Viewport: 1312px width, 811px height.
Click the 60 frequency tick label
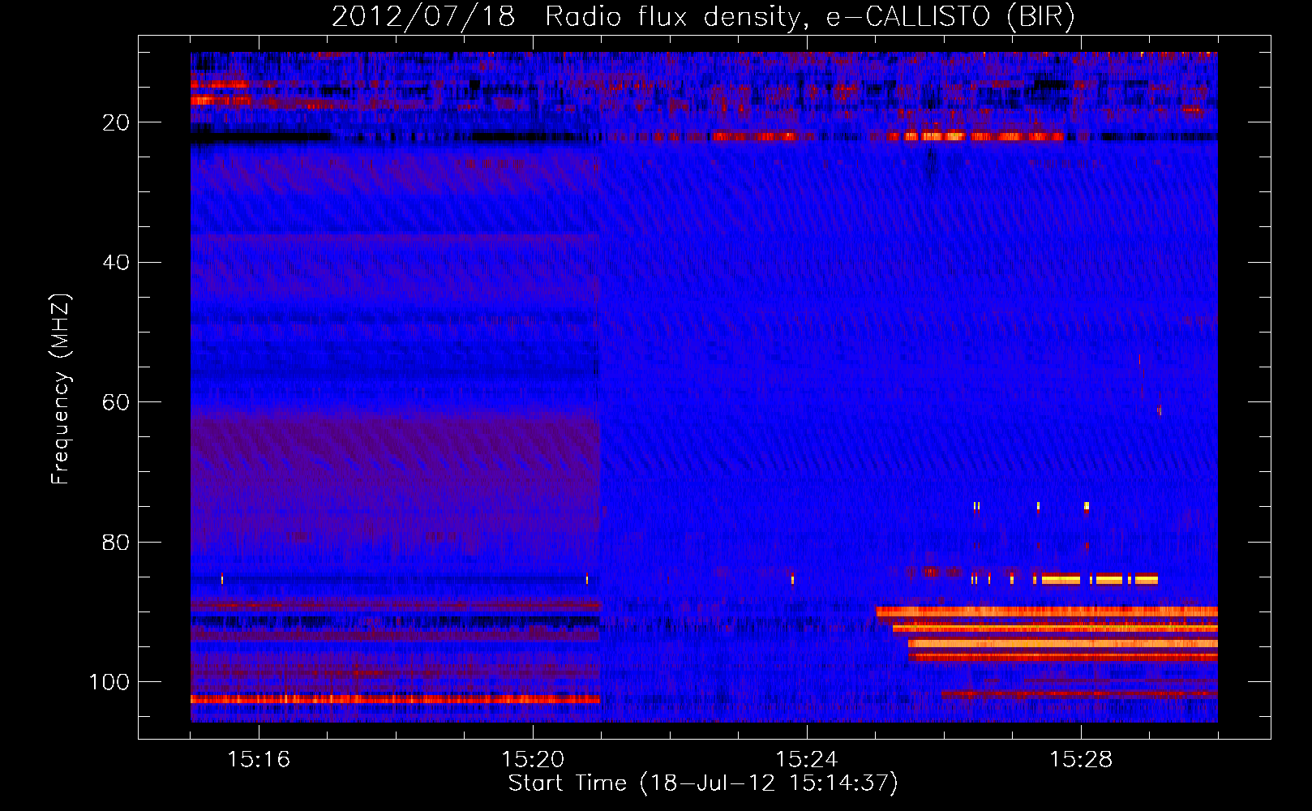(x=116, y=402)
